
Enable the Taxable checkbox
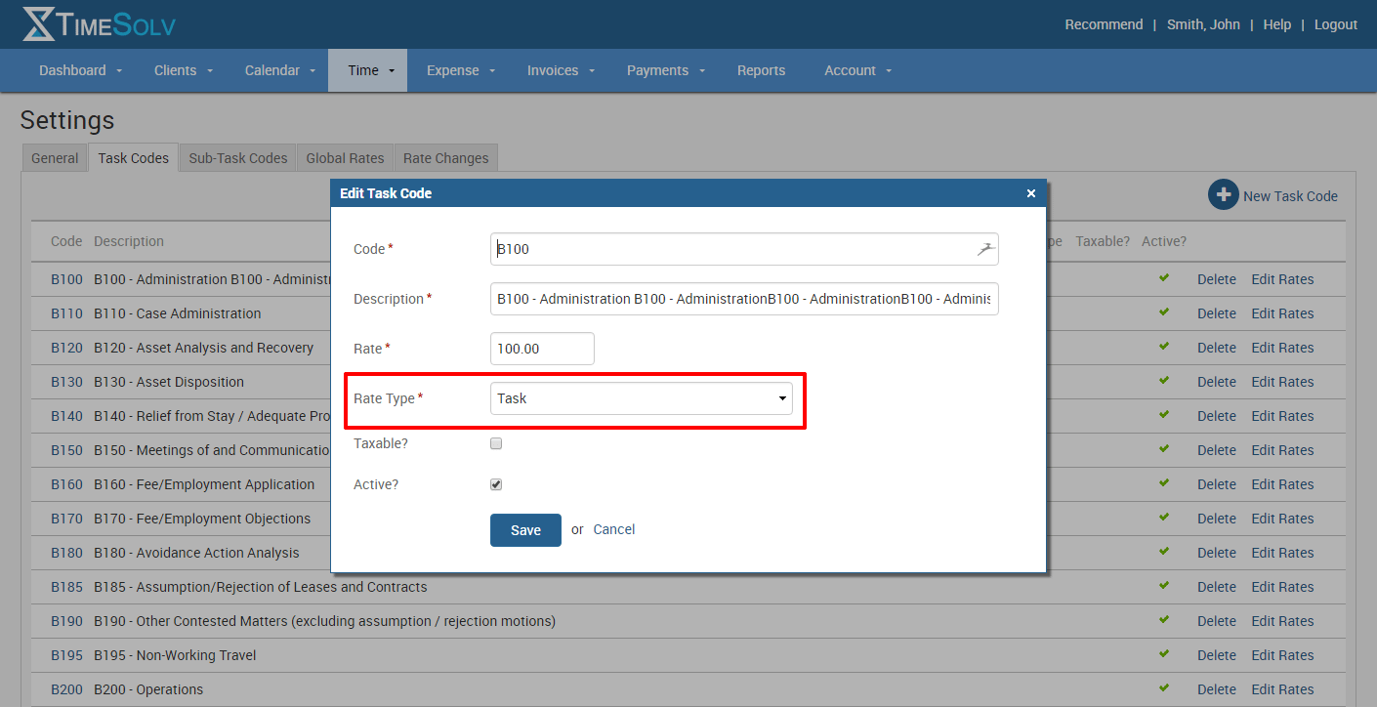click(x=495, y=442)
